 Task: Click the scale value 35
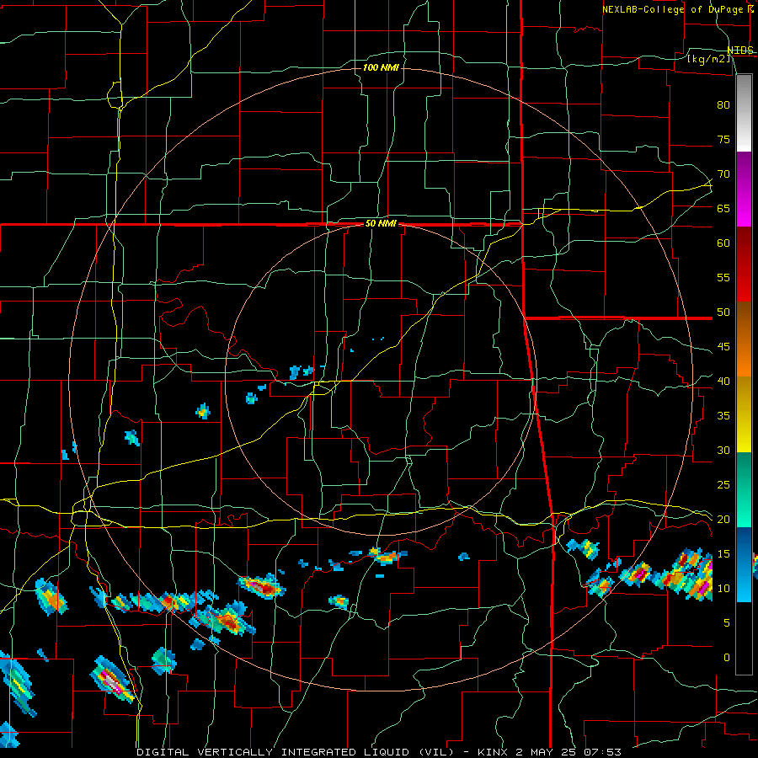tap(723, 415)
